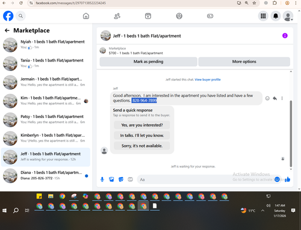The width and height of the screenshot is (301, 230).
Task: Open the Facebook menu grid icon
Action: 263,16
